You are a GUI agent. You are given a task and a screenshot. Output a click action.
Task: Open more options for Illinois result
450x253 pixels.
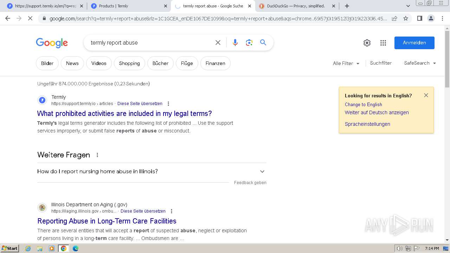[172, 211]
